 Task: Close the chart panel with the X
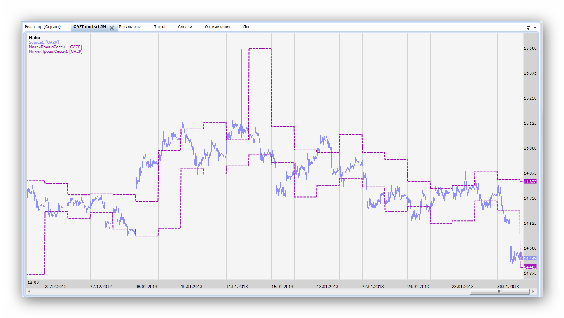535,28
